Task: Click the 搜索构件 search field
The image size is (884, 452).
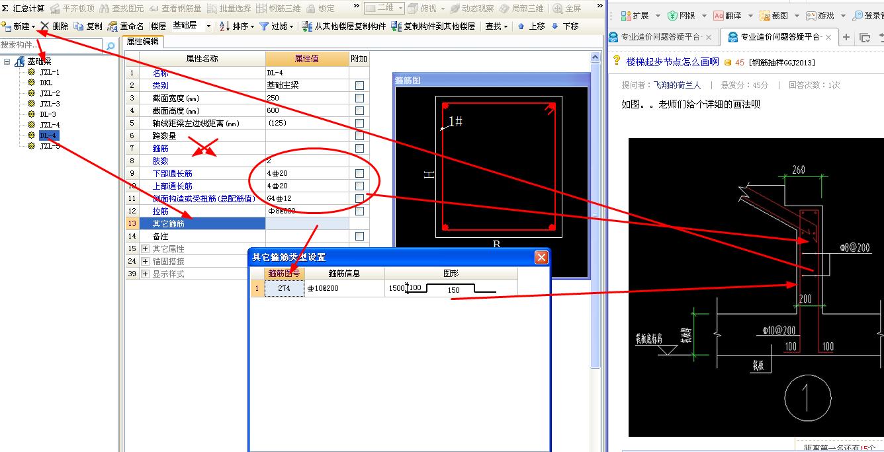Action: pos(52,45)
